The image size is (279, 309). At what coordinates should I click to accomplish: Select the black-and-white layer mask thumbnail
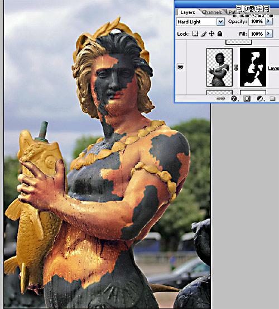[253, 68]
